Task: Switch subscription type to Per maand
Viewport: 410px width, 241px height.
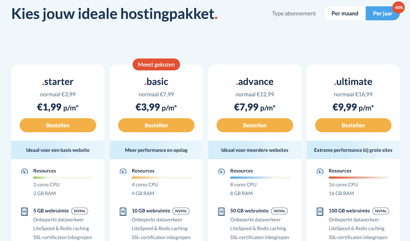Action: 345,14
